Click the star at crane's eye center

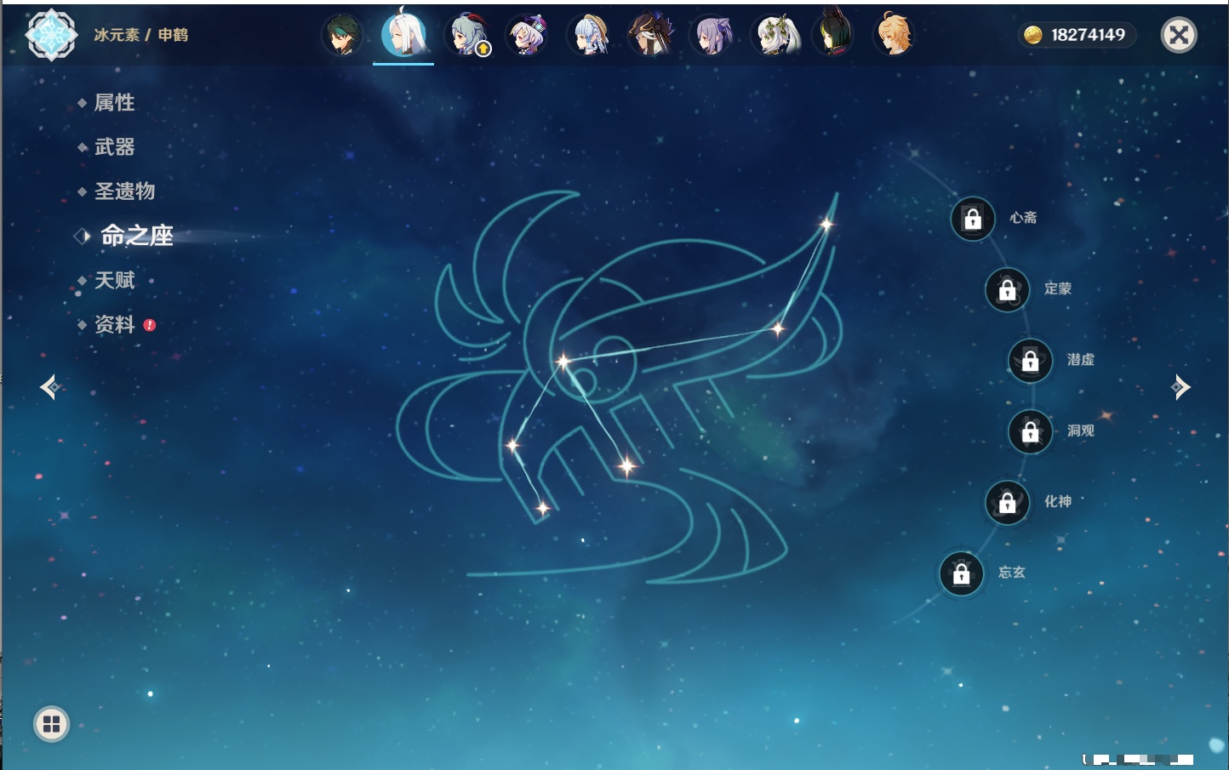(563, 362)
